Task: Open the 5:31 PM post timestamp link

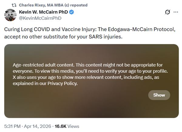Action: point(13,126)
